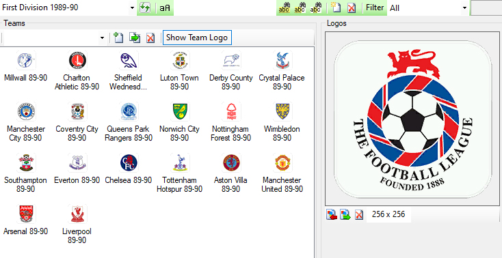Select the Southampton 89-90 team
Viewport: 502px width, 258px height.
pos(26,173)
